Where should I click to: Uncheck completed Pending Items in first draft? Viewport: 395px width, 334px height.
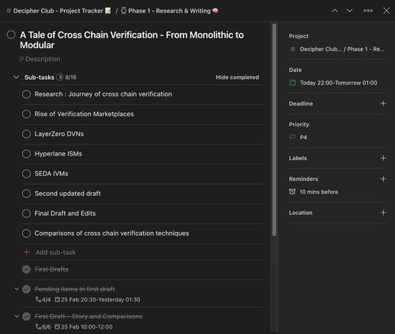click(26, 289)
